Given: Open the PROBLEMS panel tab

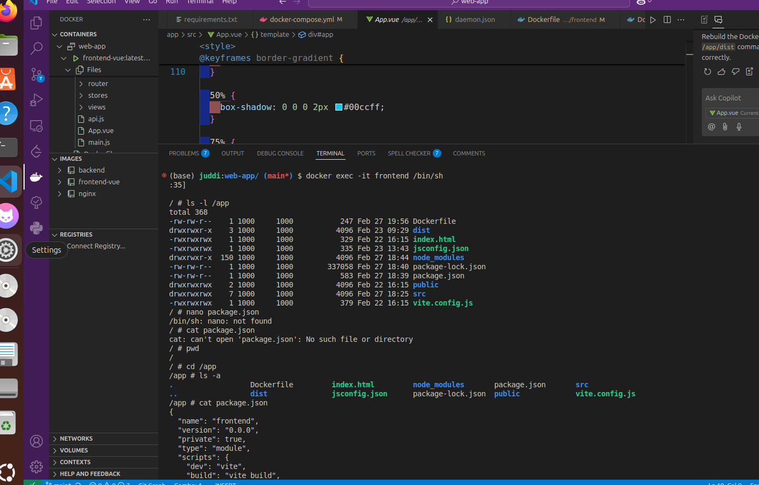Looking at the screenshot, I should click(189, 153).
